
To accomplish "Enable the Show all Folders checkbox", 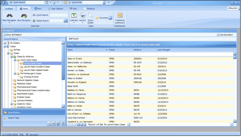I will [5, 35].
